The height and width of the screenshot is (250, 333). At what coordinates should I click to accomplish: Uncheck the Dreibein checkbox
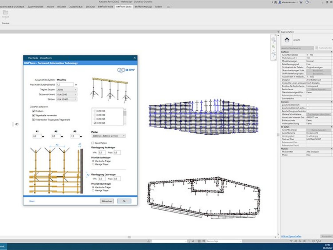pyautogui.click(x=33, y=111)
